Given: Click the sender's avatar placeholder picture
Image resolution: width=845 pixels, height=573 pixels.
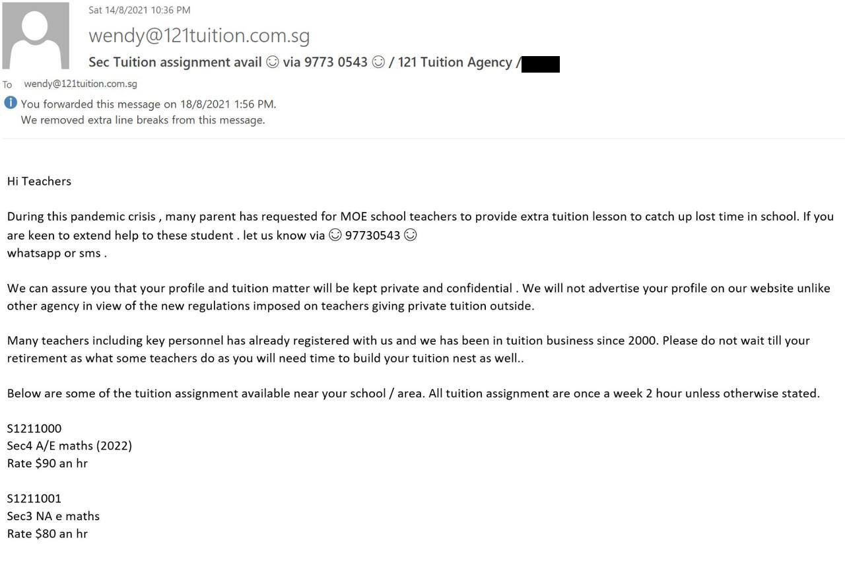Looking at the screenshot, I should [x=36, y=35].
